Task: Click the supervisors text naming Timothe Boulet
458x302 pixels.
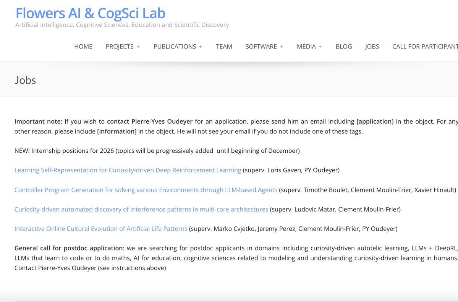Action: pos(367,190)
